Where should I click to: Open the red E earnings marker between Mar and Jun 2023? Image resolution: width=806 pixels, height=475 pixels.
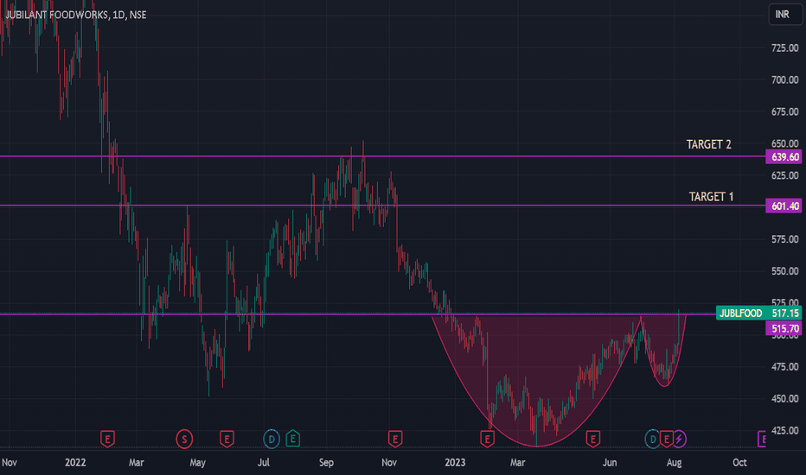tap(592, 439)
